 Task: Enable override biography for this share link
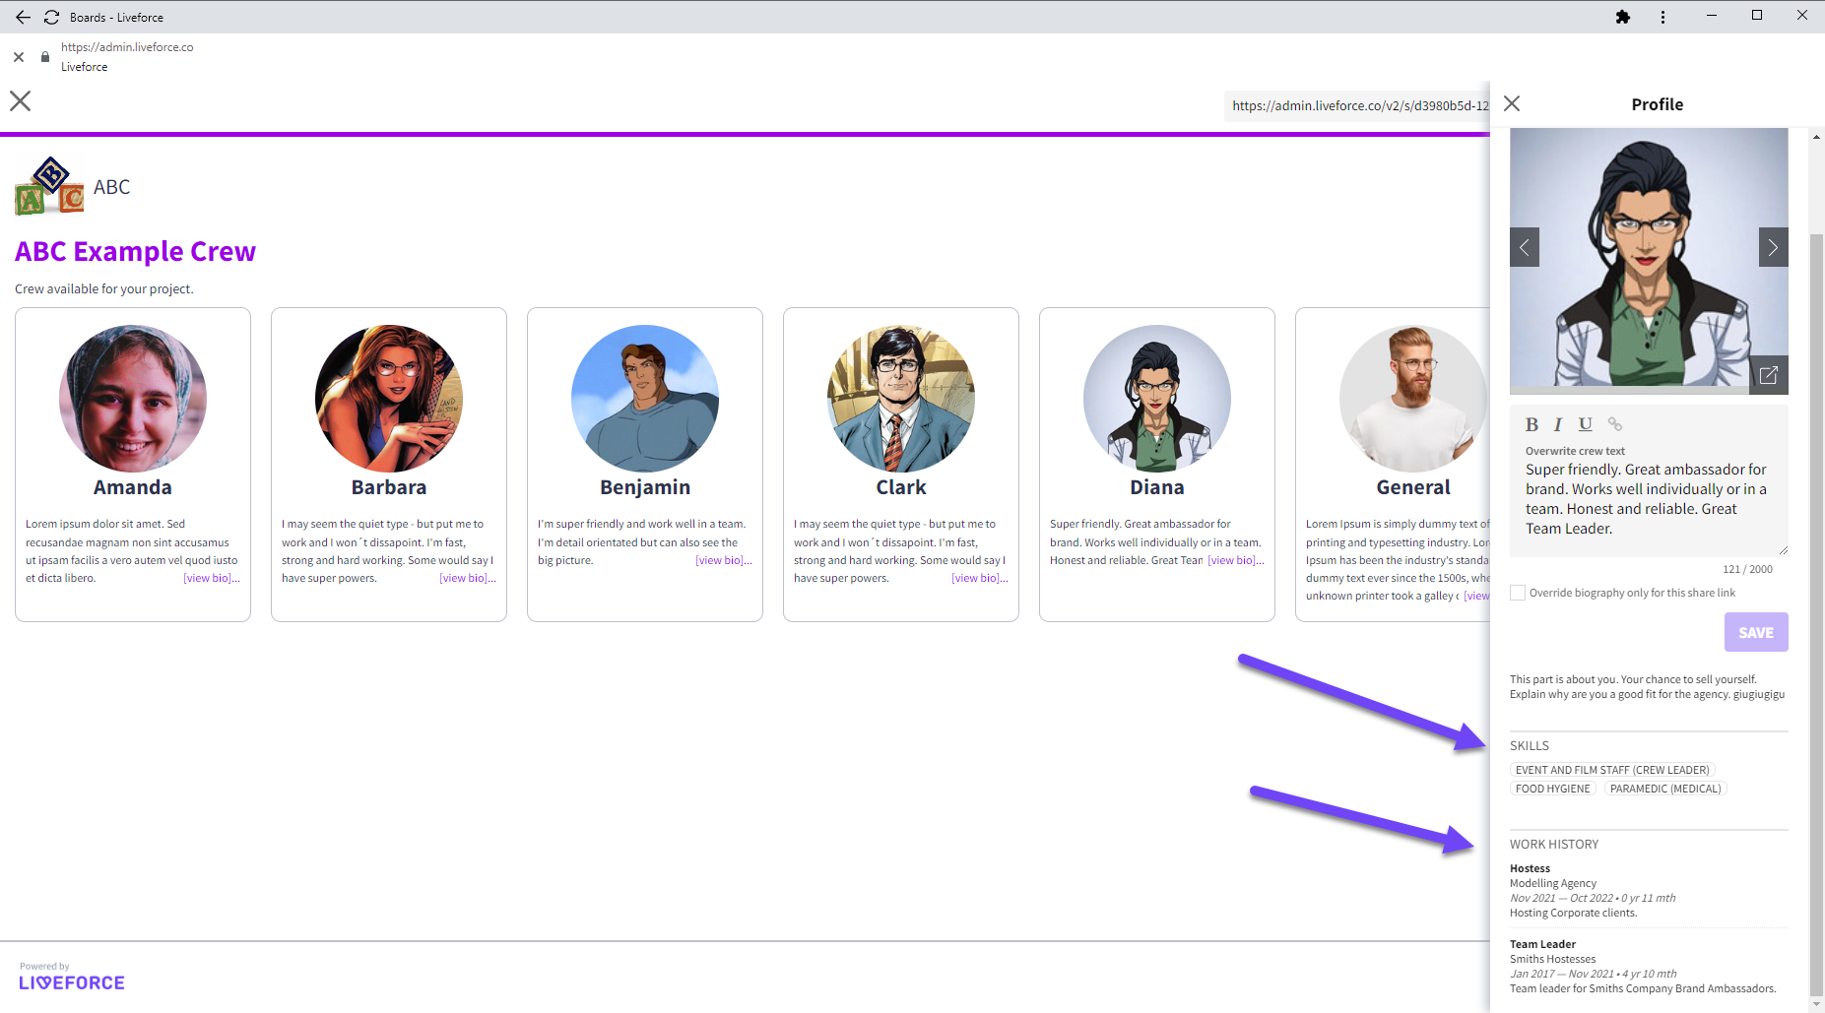point(1518,593)
